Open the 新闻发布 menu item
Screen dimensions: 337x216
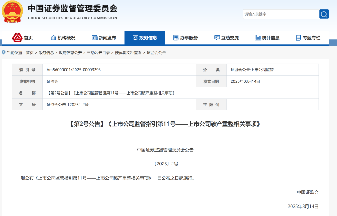[x=107, y=38]
